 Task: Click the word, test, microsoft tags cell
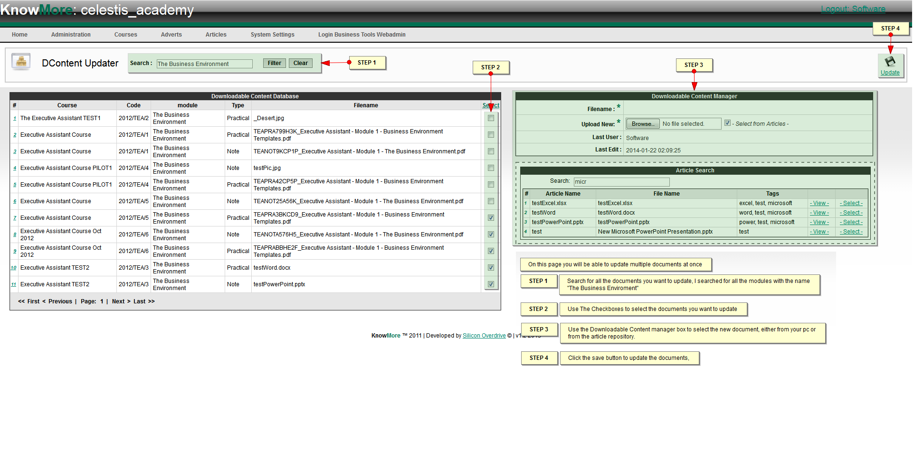click(x=765, y=213)
